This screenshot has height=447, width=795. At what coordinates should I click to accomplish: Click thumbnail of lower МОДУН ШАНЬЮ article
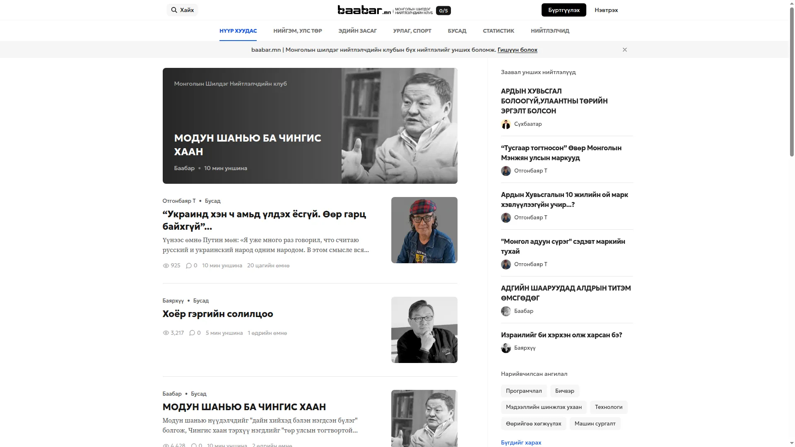(424, 418)
